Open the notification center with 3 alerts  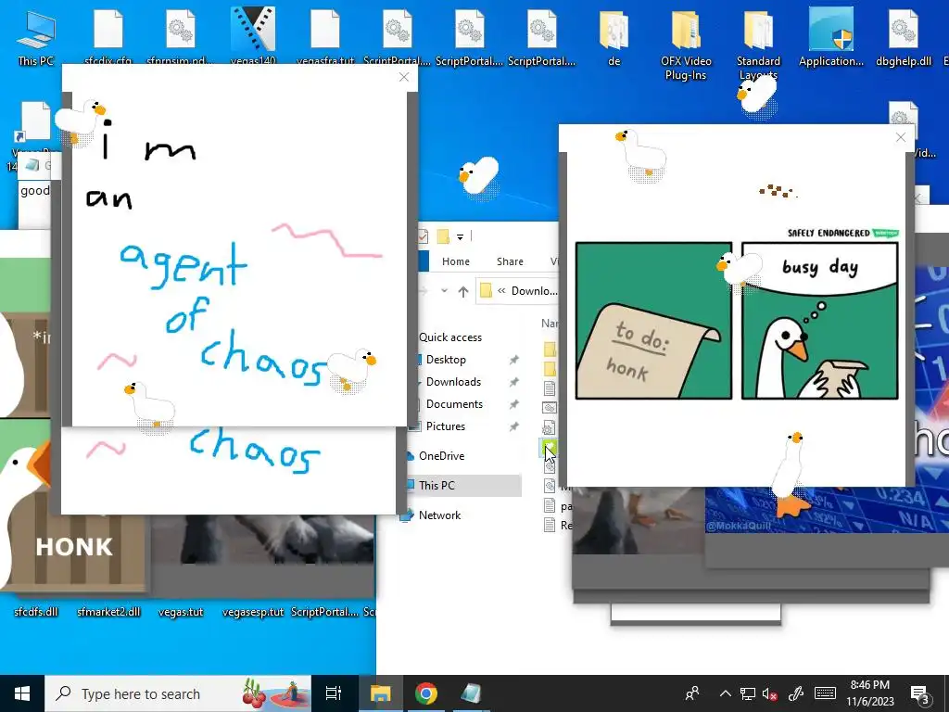tap(920, 694)
